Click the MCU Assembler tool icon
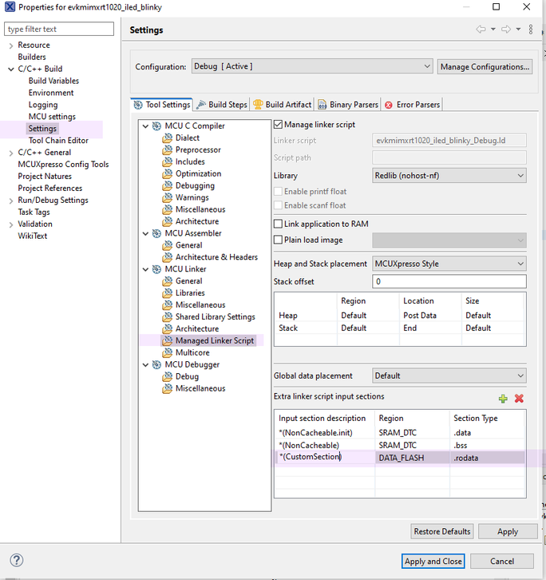 pos(156,233)
